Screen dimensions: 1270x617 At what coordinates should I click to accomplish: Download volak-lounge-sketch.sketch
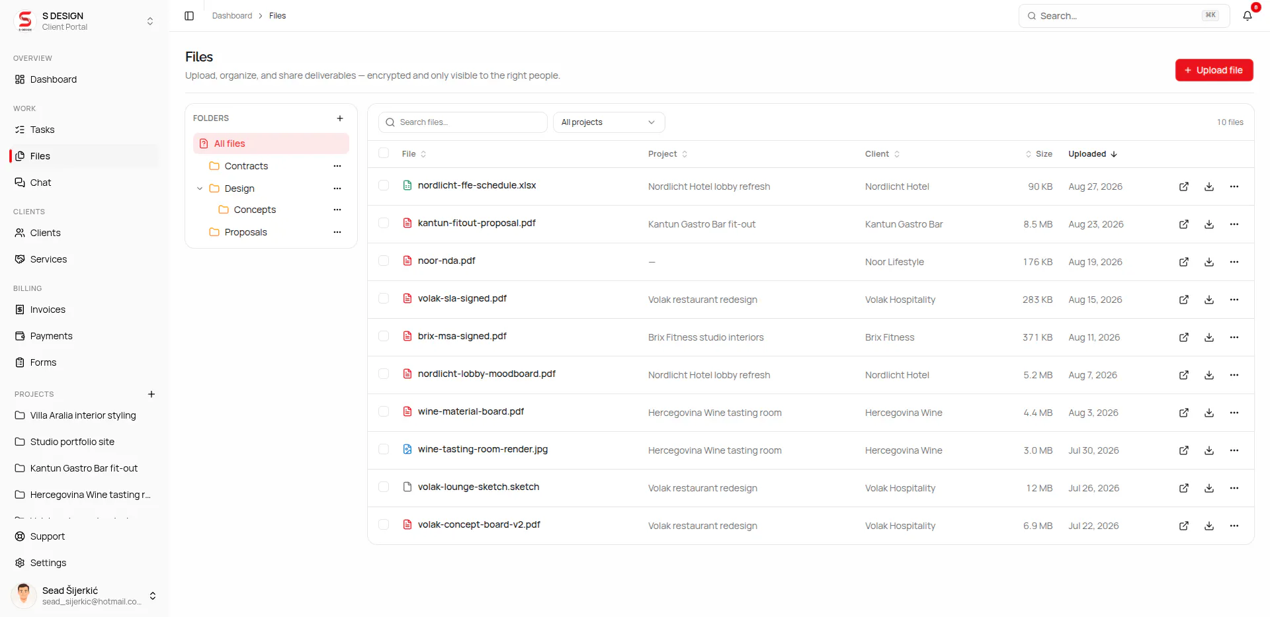tap(1209, 488)
